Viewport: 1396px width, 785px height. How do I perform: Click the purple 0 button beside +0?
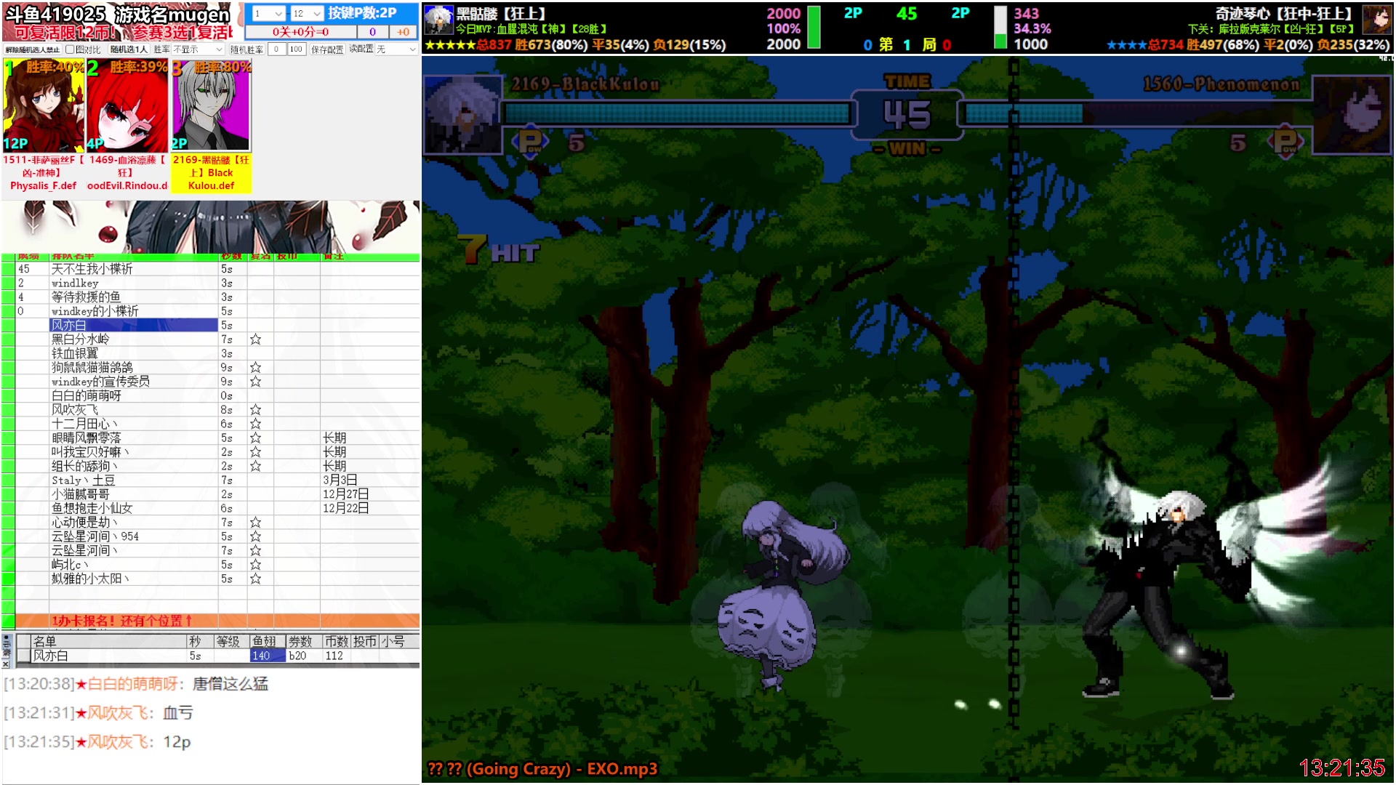(x=372, y=32)
